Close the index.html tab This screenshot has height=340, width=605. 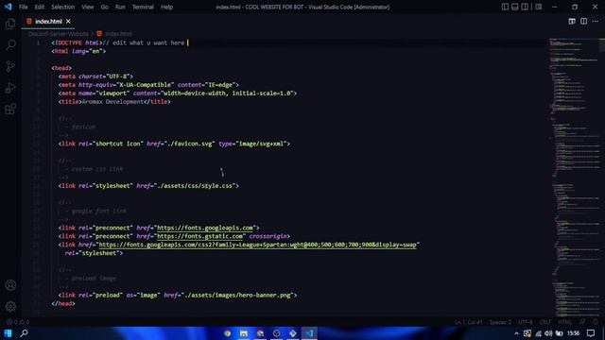(68, 22)
